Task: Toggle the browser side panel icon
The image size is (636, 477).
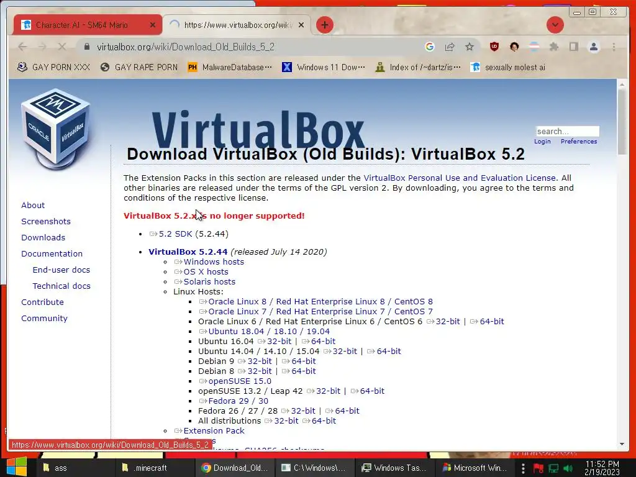Action: [x=573, y=47]
